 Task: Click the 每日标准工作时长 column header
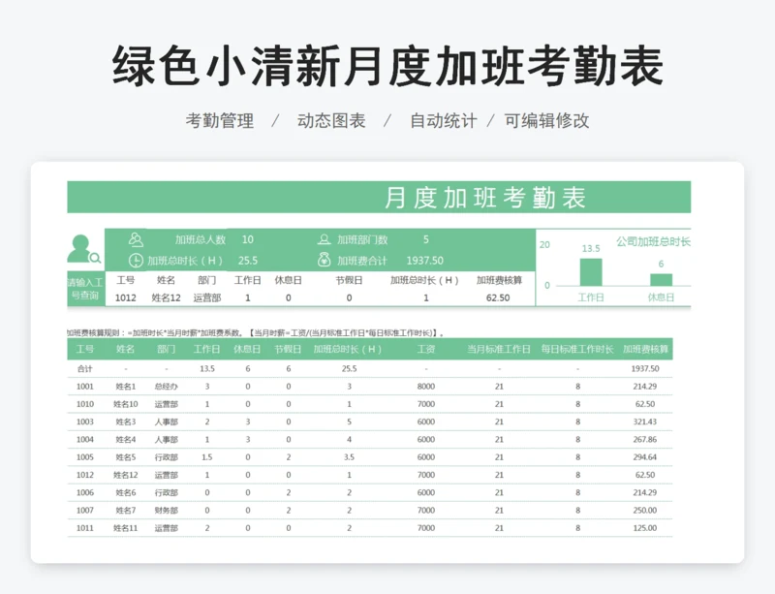point(577,349)
